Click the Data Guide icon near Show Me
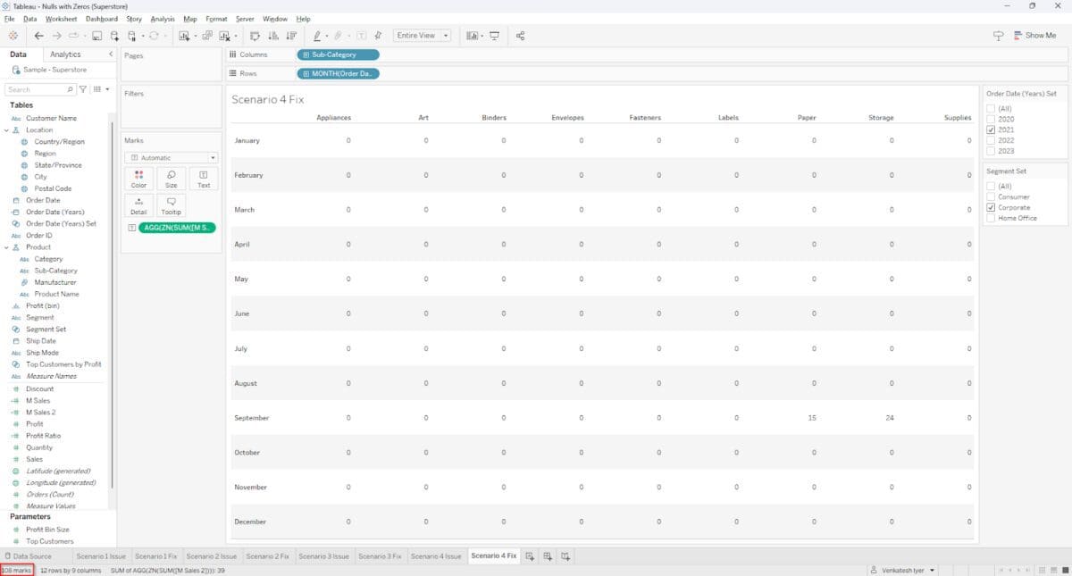This screenshot has height=576, width=1072. click(x=998, y=36)
